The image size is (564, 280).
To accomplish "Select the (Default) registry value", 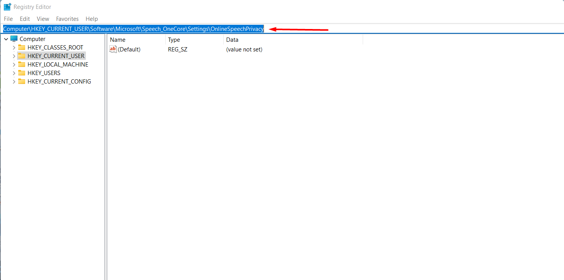I will [x=128, y=49].
